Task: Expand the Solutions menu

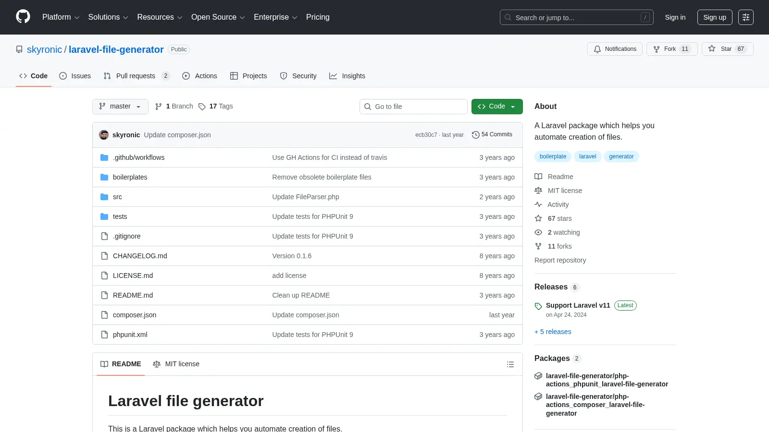Action: pos(108,17)
